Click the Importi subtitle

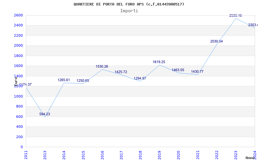point(129,11)
